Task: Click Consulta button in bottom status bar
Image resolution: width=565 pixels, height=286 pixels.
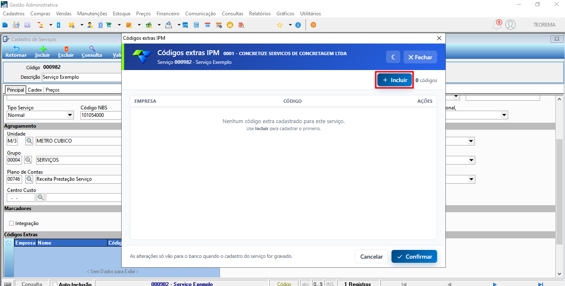Action: pos(32,284)
